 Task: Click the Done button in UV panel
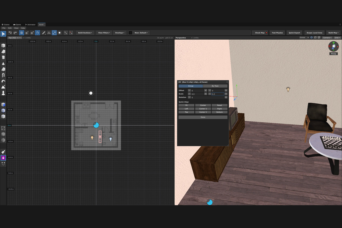(203, 117)
